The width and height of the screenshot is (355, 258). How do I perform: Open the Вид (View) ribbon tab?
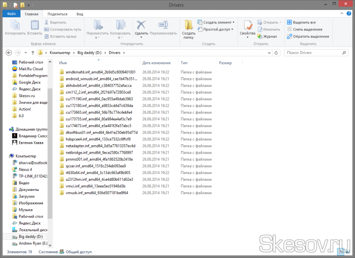pyautogui.click(x=79, y=14)
